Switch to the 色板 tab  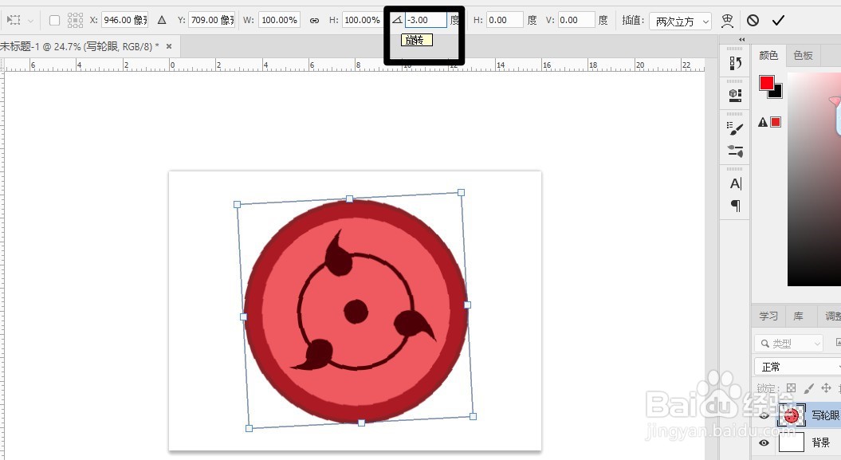803,55
